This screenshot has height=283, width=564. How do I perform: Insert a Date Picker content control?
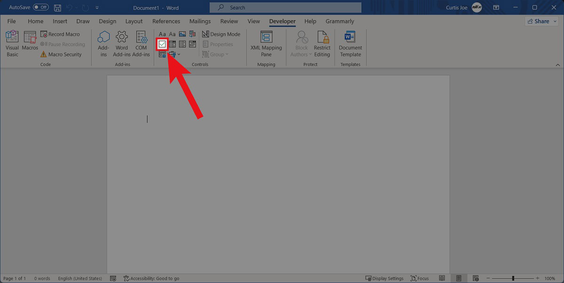[192, 44]
